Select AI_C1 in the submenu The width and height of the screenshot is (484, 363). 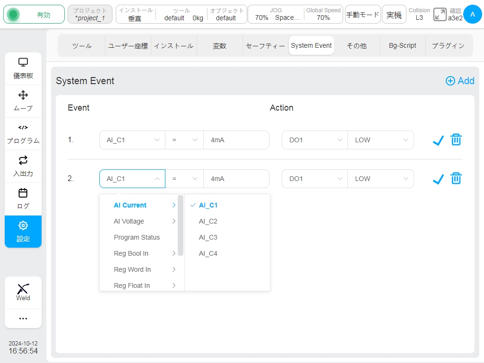[227, 205]
